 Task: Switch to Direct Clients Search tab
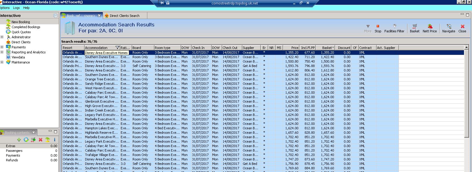point(124,16)
